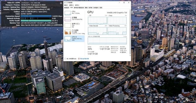
Task: Close the Task Manager window
Action: point(128,3)
